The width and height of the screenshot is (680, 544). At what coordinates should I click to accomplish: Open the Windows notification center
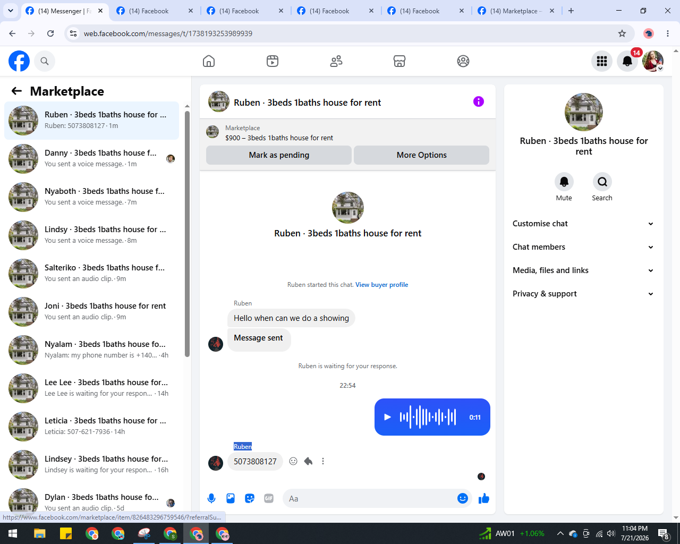[664, 533]
